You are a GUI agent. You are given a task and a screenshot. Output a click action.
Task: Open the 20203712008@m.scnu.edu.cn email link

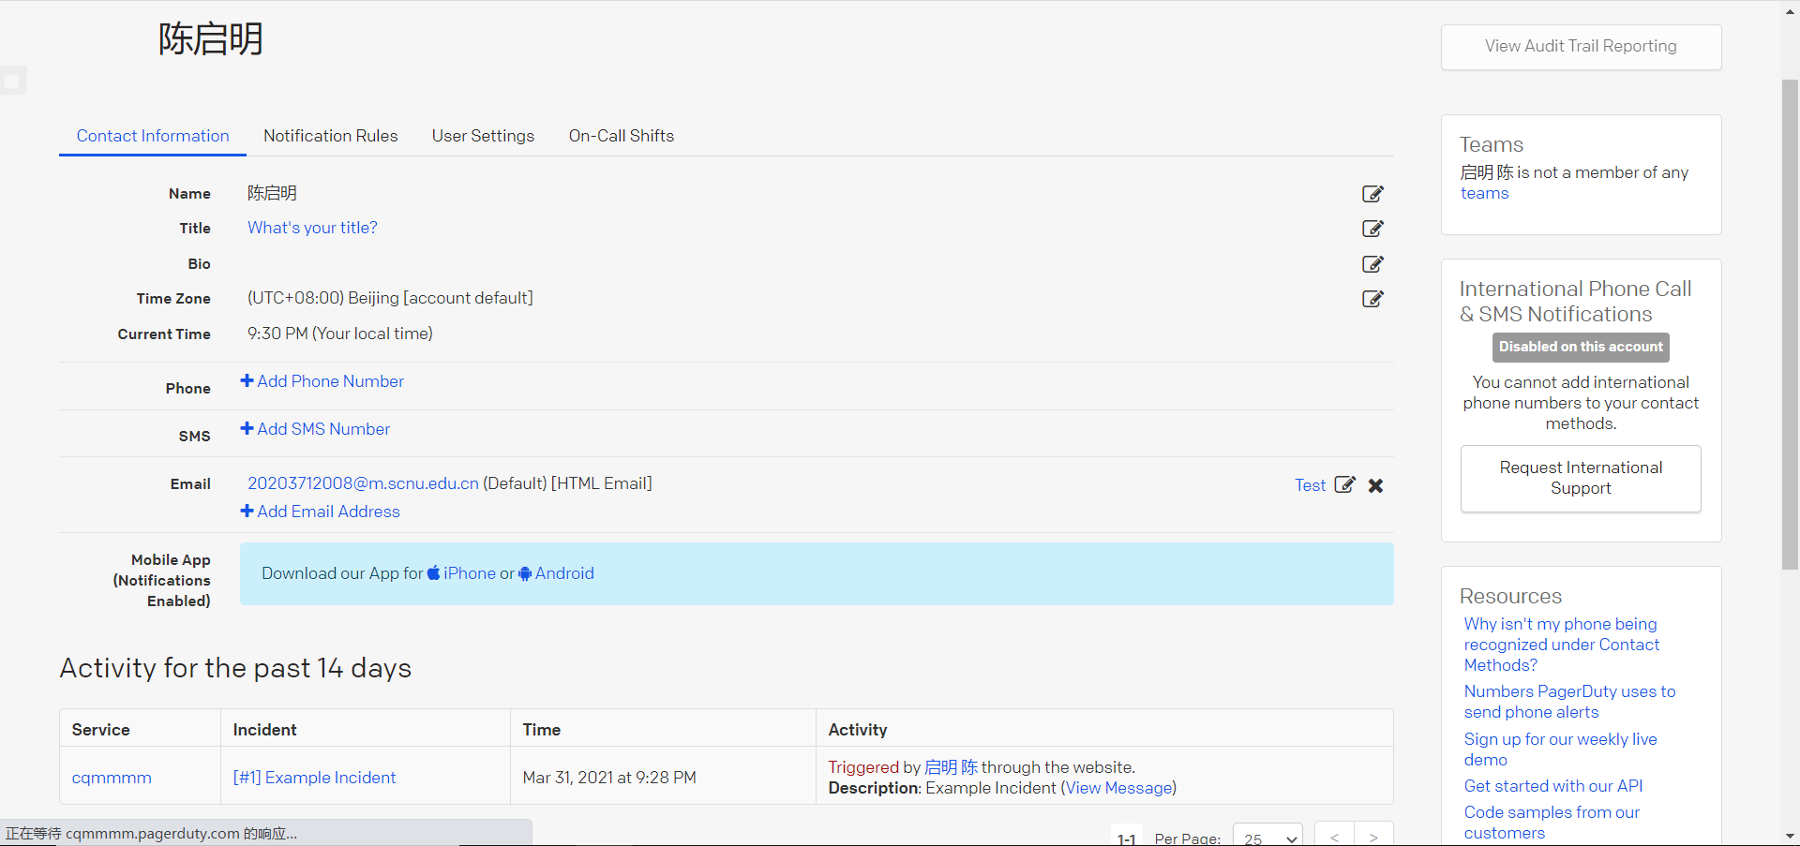click(x=363, y=483)
